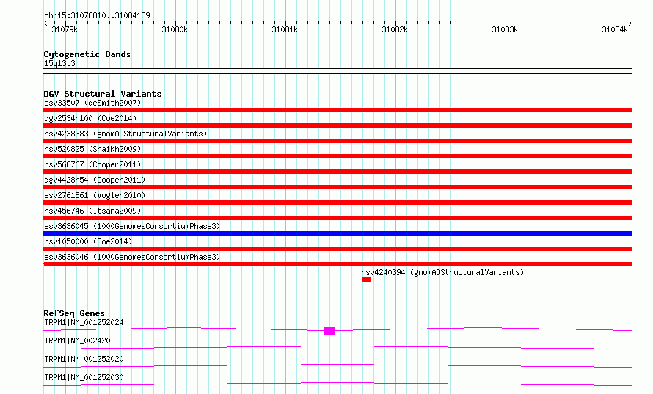This screenshot has width=653, height=394.
Task: Select TRPM1|NM_001252020 transcript label
Action: point(84,359)
